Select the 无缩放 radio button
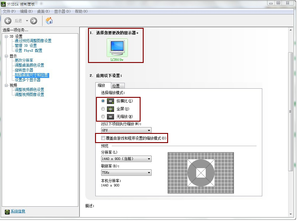This screenshot has height=221, width=298. tap(103, 116)
